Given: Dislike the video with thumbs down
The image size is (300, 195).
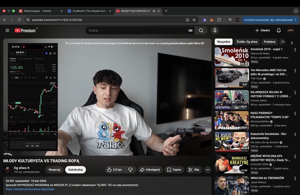Looking at the screenshot, I should point(130,169).
